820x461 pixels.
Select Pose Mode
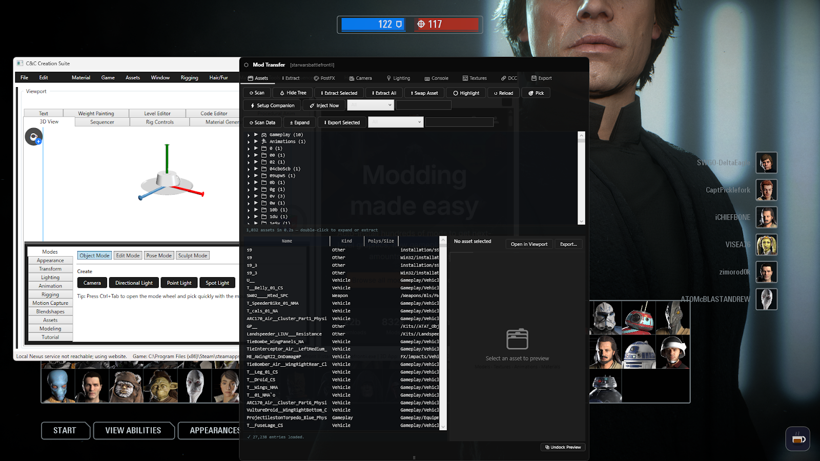click(158, 255)
